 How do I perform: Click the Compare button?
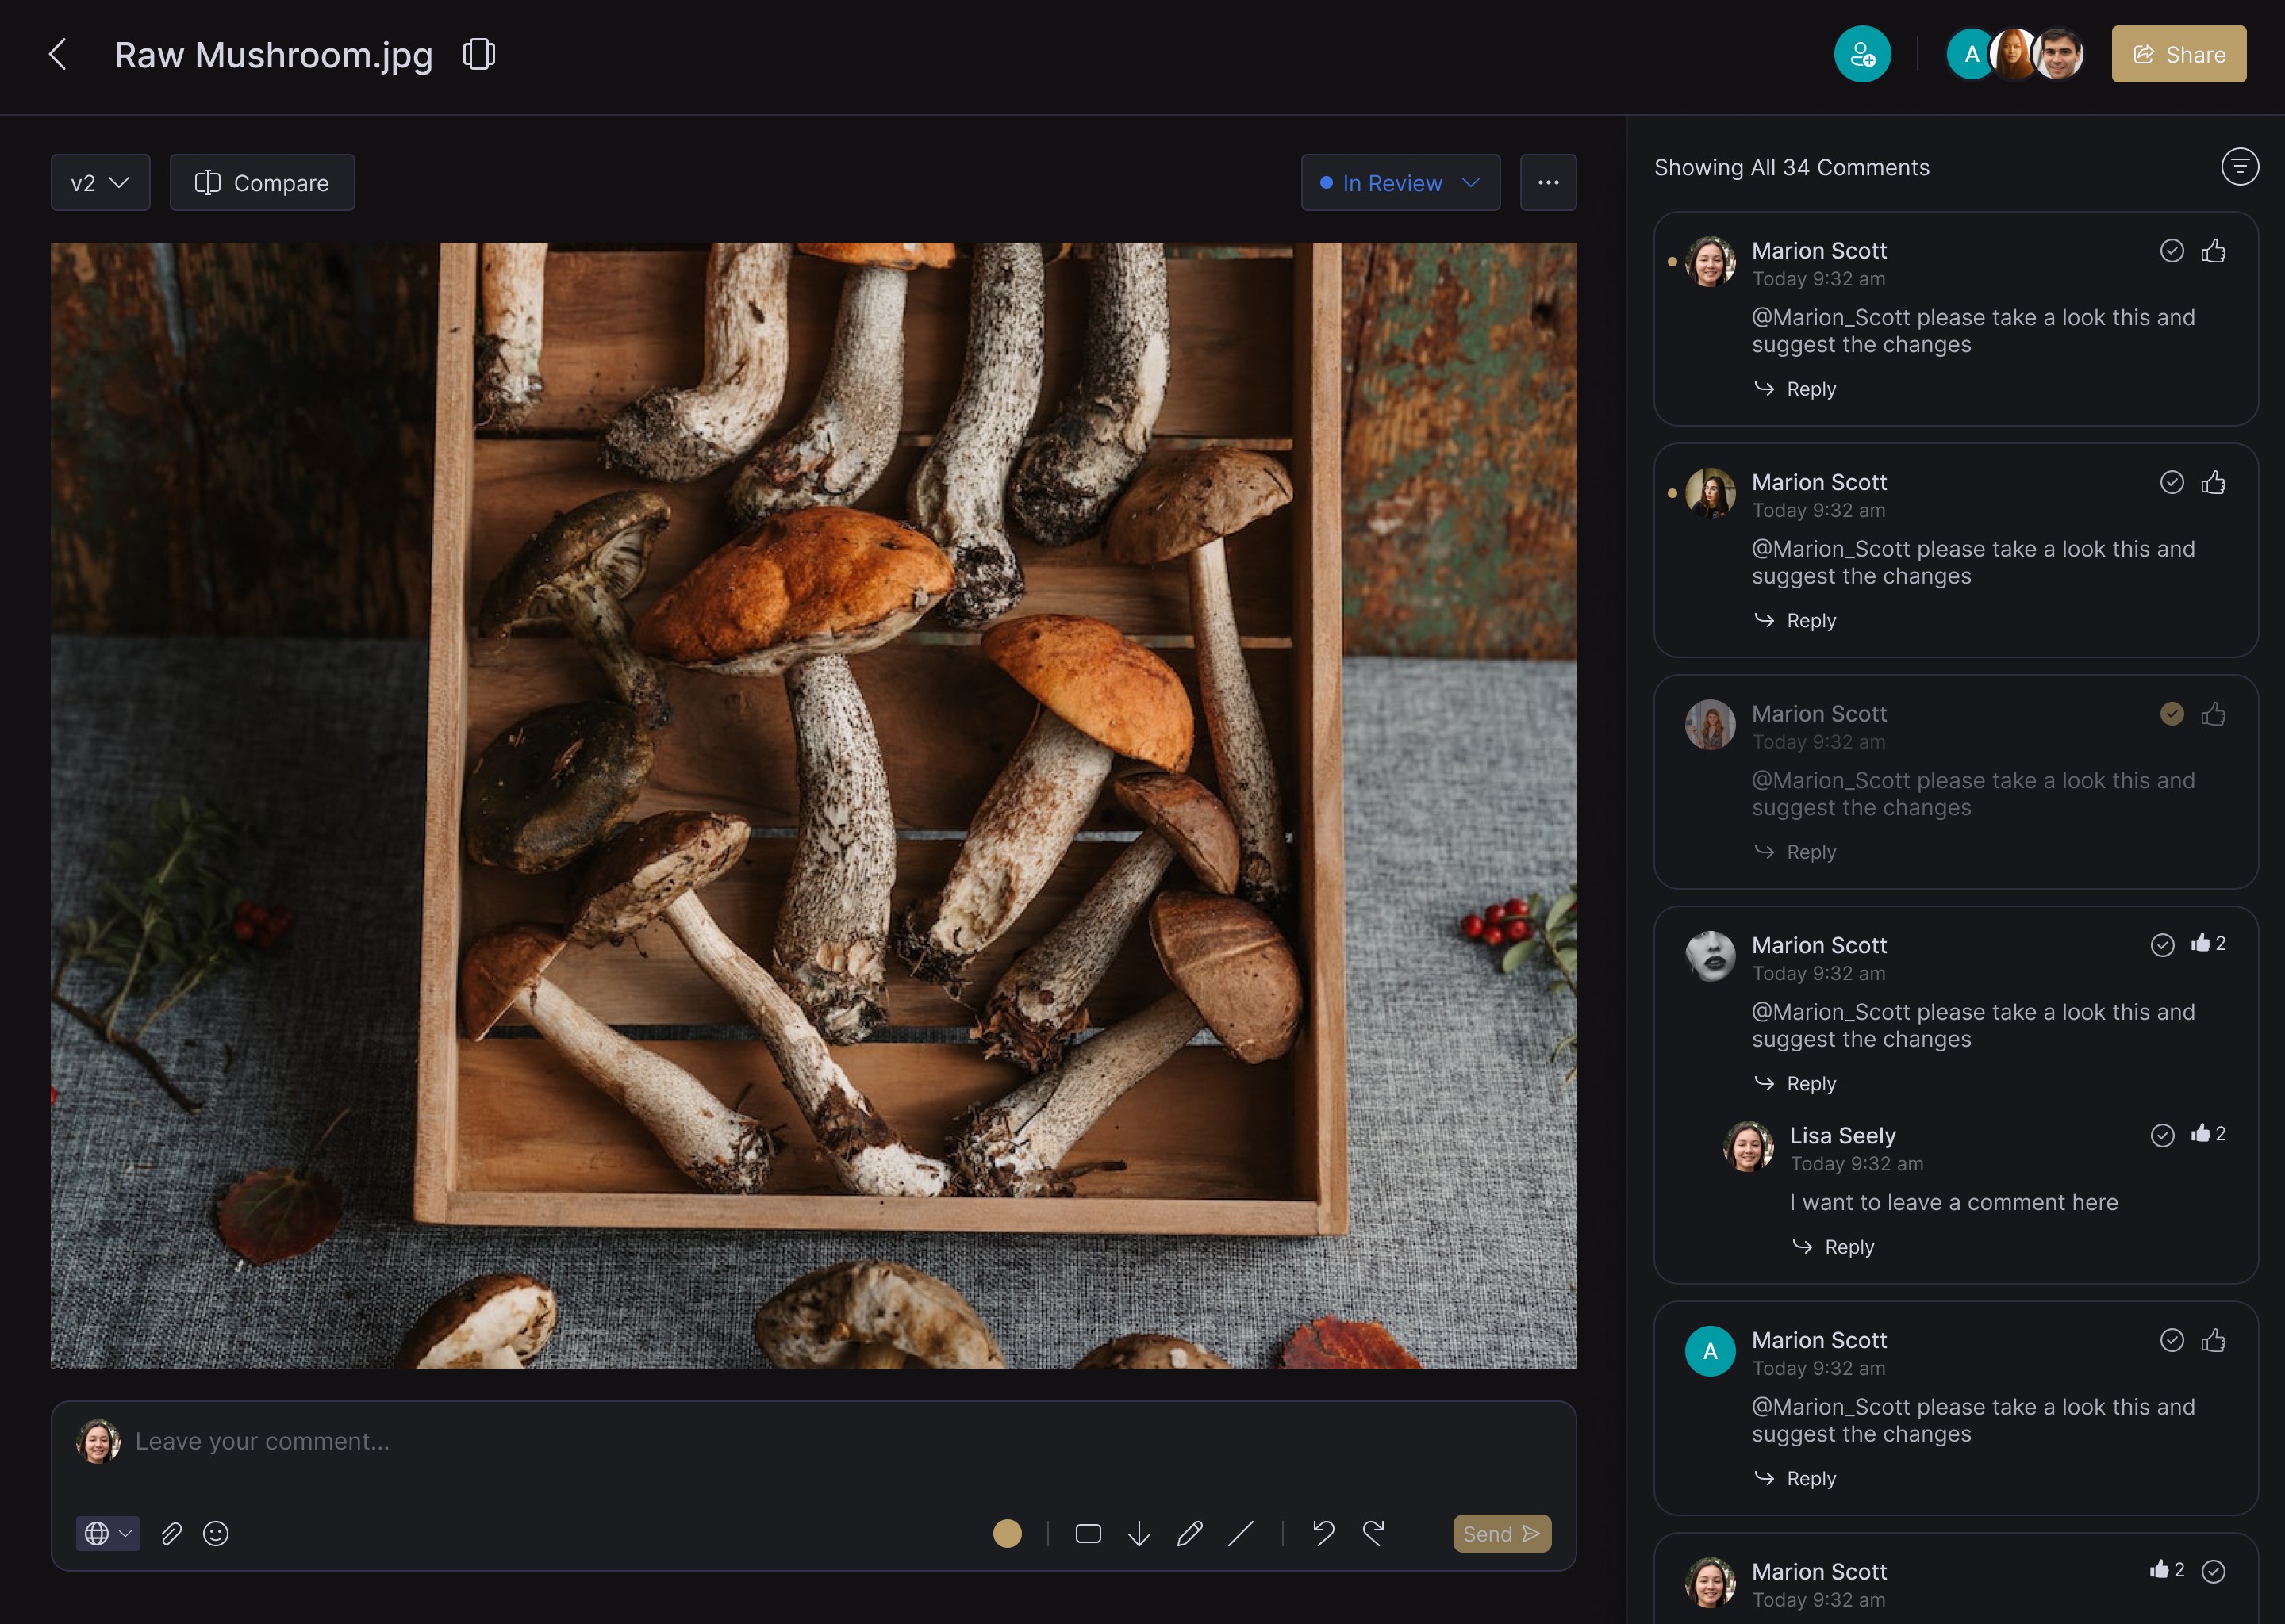(x=262, y=182)
